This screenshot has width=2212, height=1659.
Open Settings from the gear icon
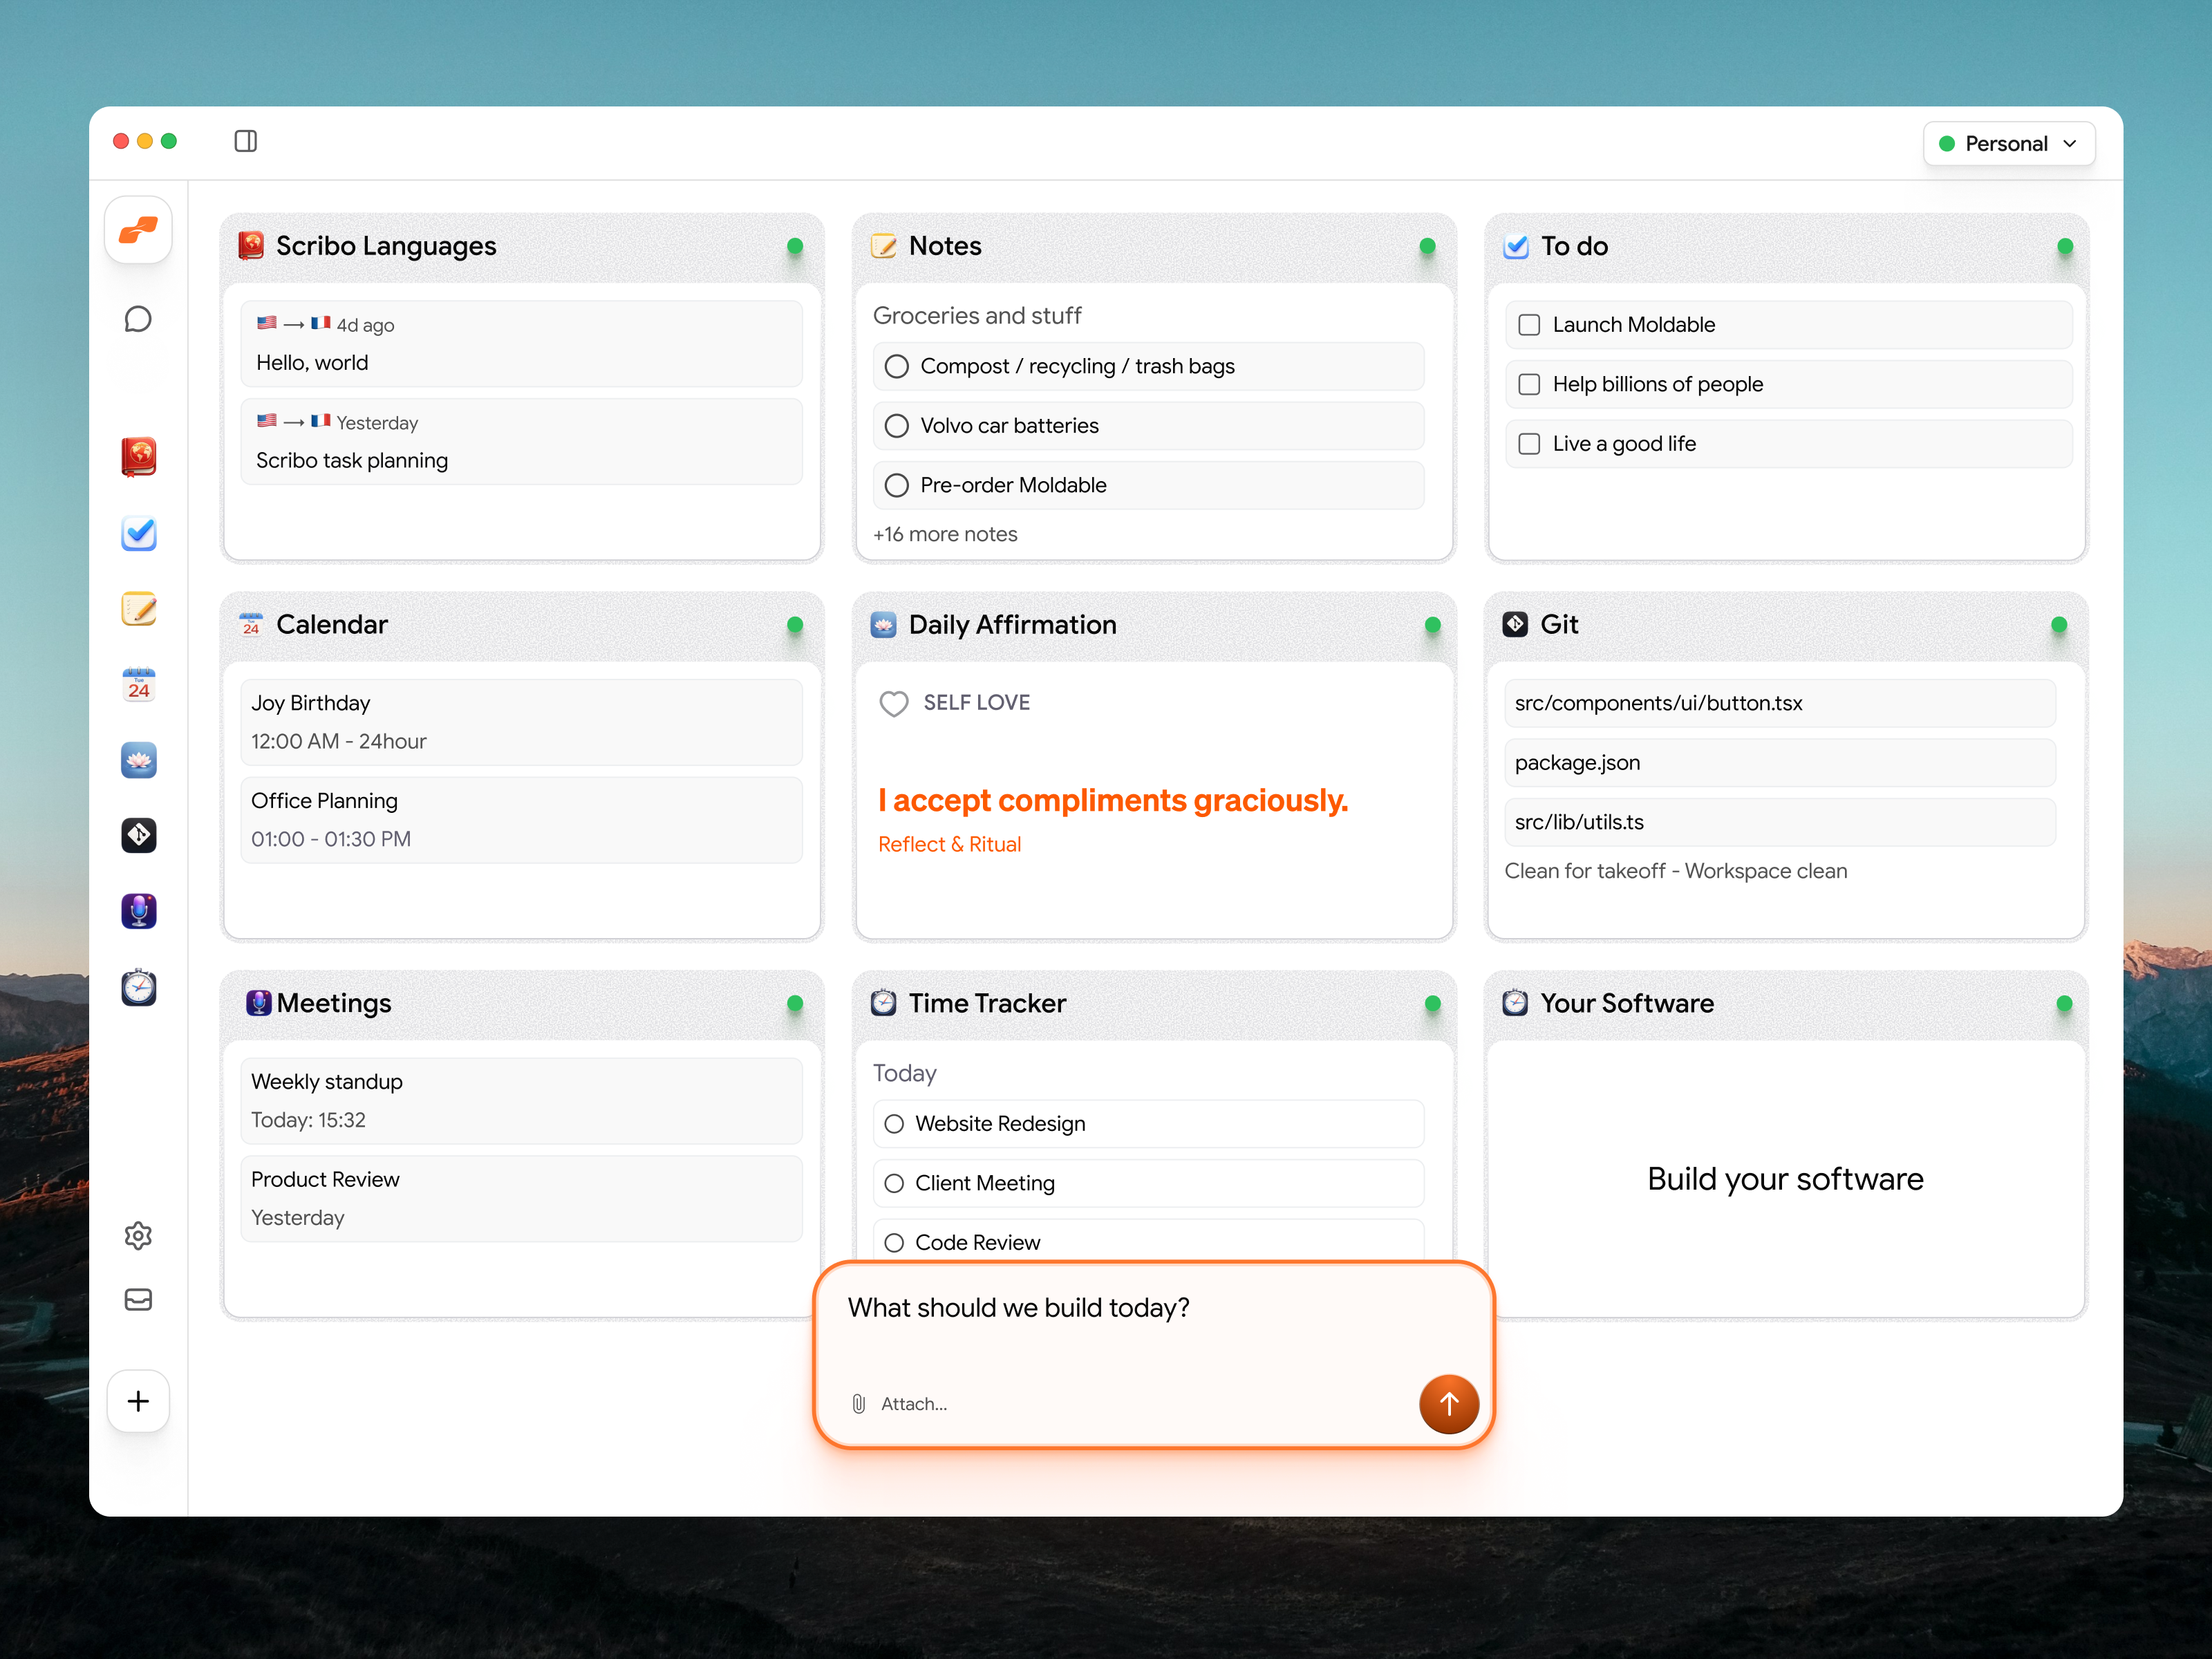[138, 1236]
